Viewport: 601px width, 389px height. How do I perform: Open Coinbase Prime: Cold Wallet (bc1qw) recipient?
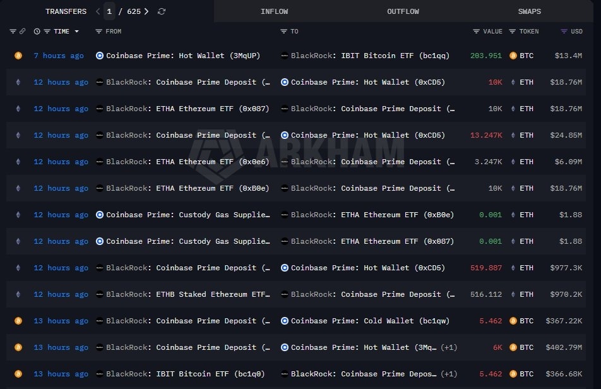pyautogui.click(x=370, y=321)
